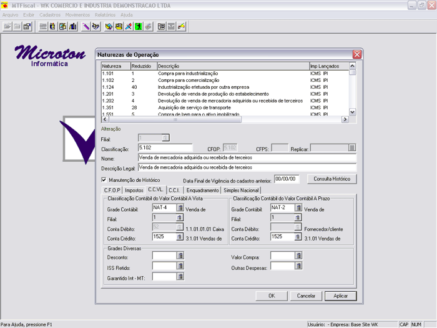Open lookup beside Garantido Int - MT field
The width and height of the screenshot is (437, 328).
180,276
